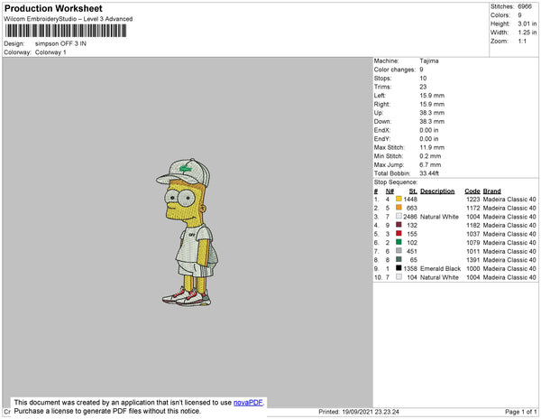Click the Total Bobbin value '33.44ft'

(x=429, y=173)
